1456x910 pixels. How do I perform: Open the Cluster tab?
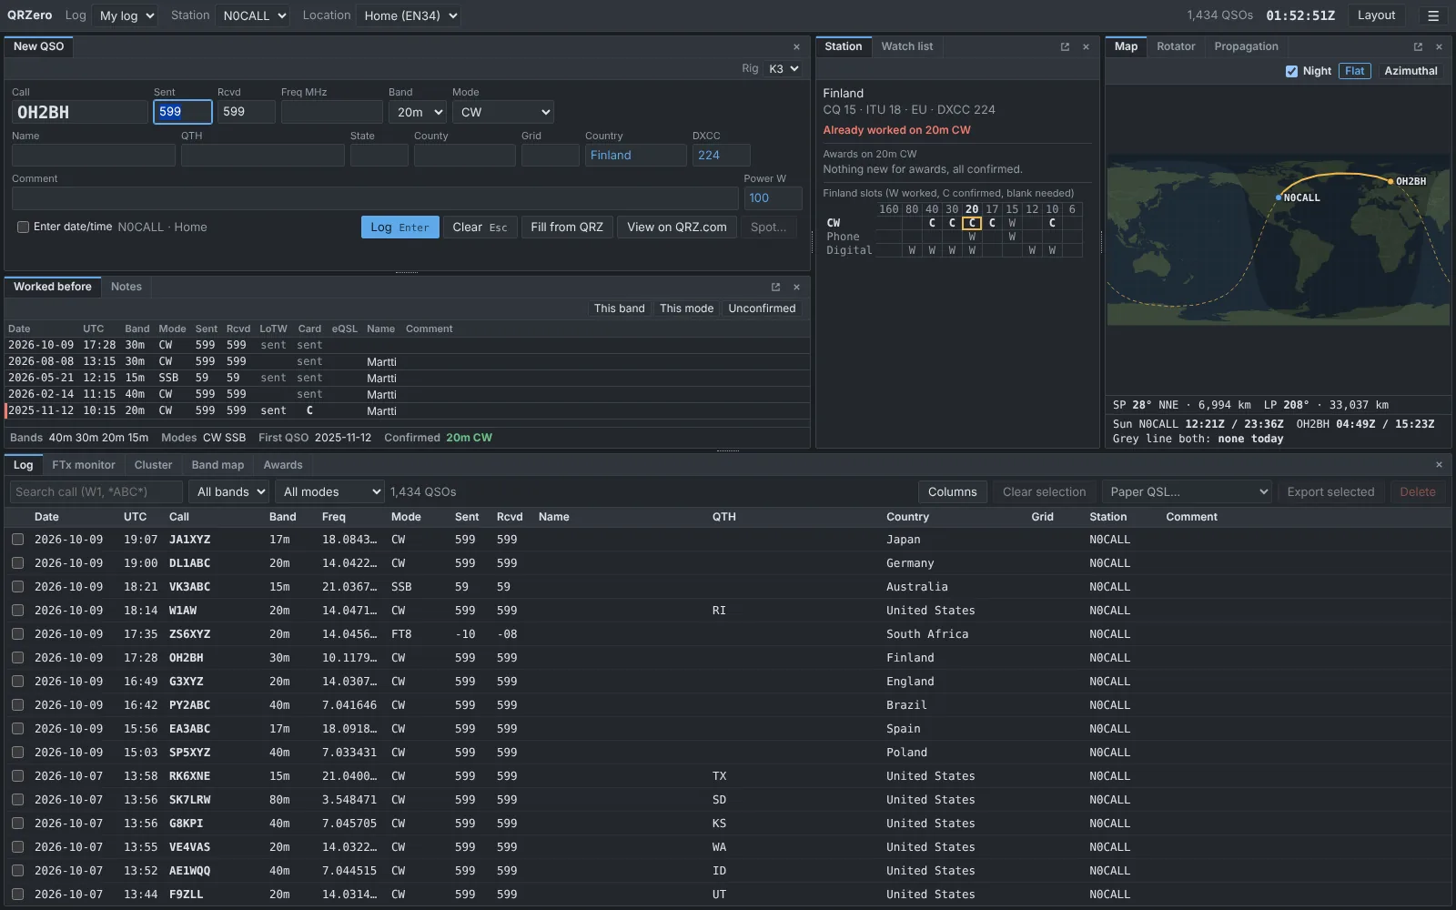coord(153,465)
